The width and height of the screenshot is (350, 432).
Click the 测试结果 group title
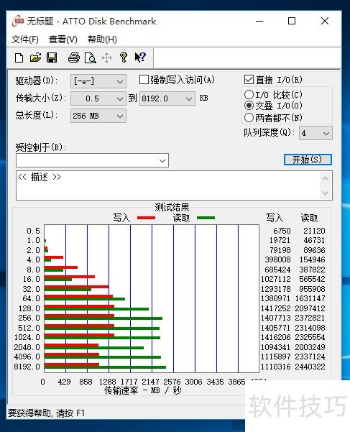(x=172, y=207)
